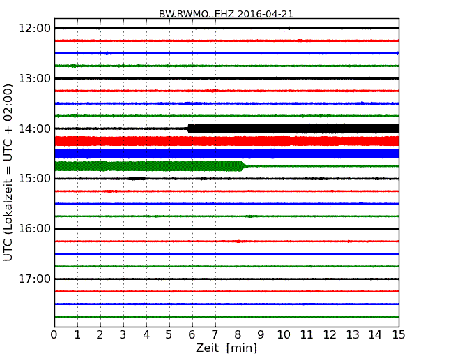
Task: Click the x-axis tick label 15
Action: (399, 335)
